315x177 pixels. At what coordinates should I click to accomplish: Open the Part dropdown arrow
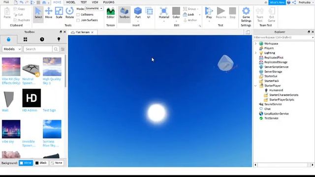(138, 21)
